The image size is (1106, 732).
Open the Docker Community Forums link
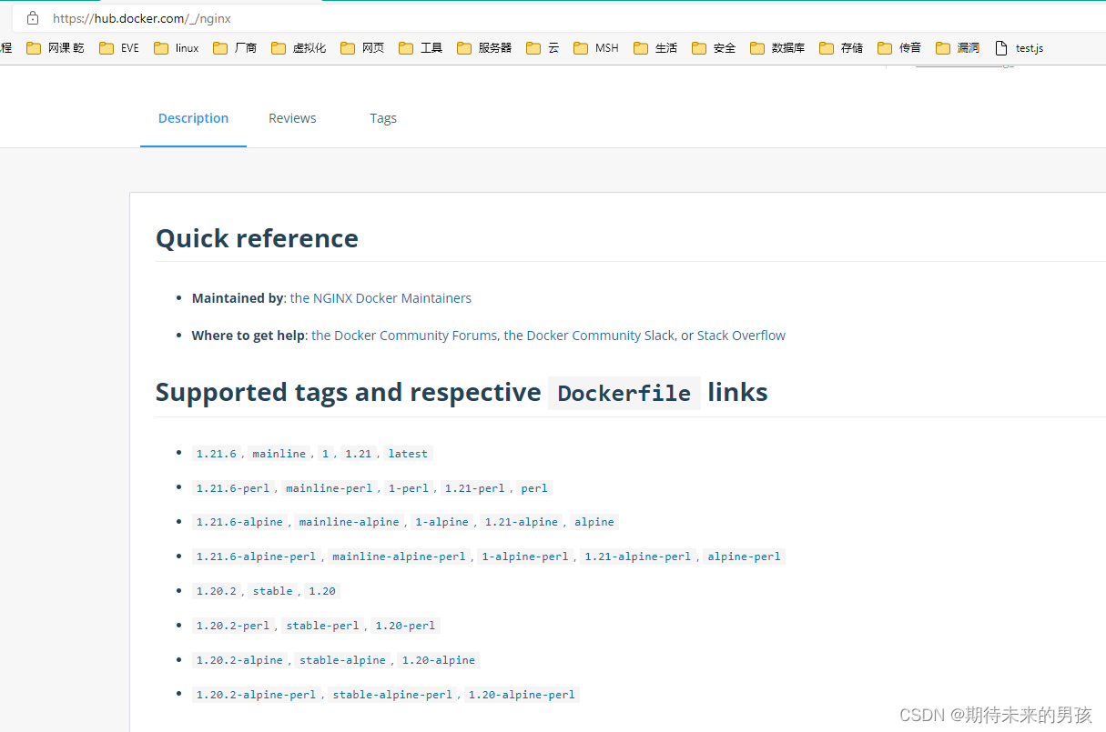point(404,336)
